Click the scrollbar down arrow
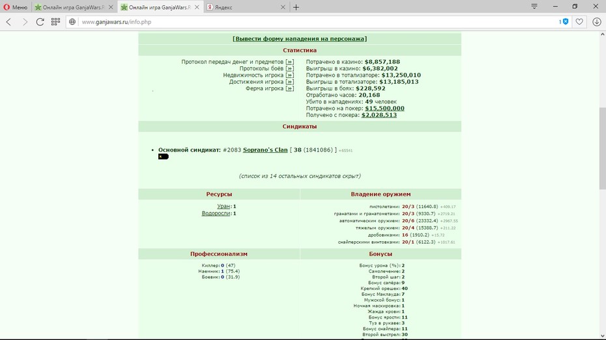 click(602, 336)
